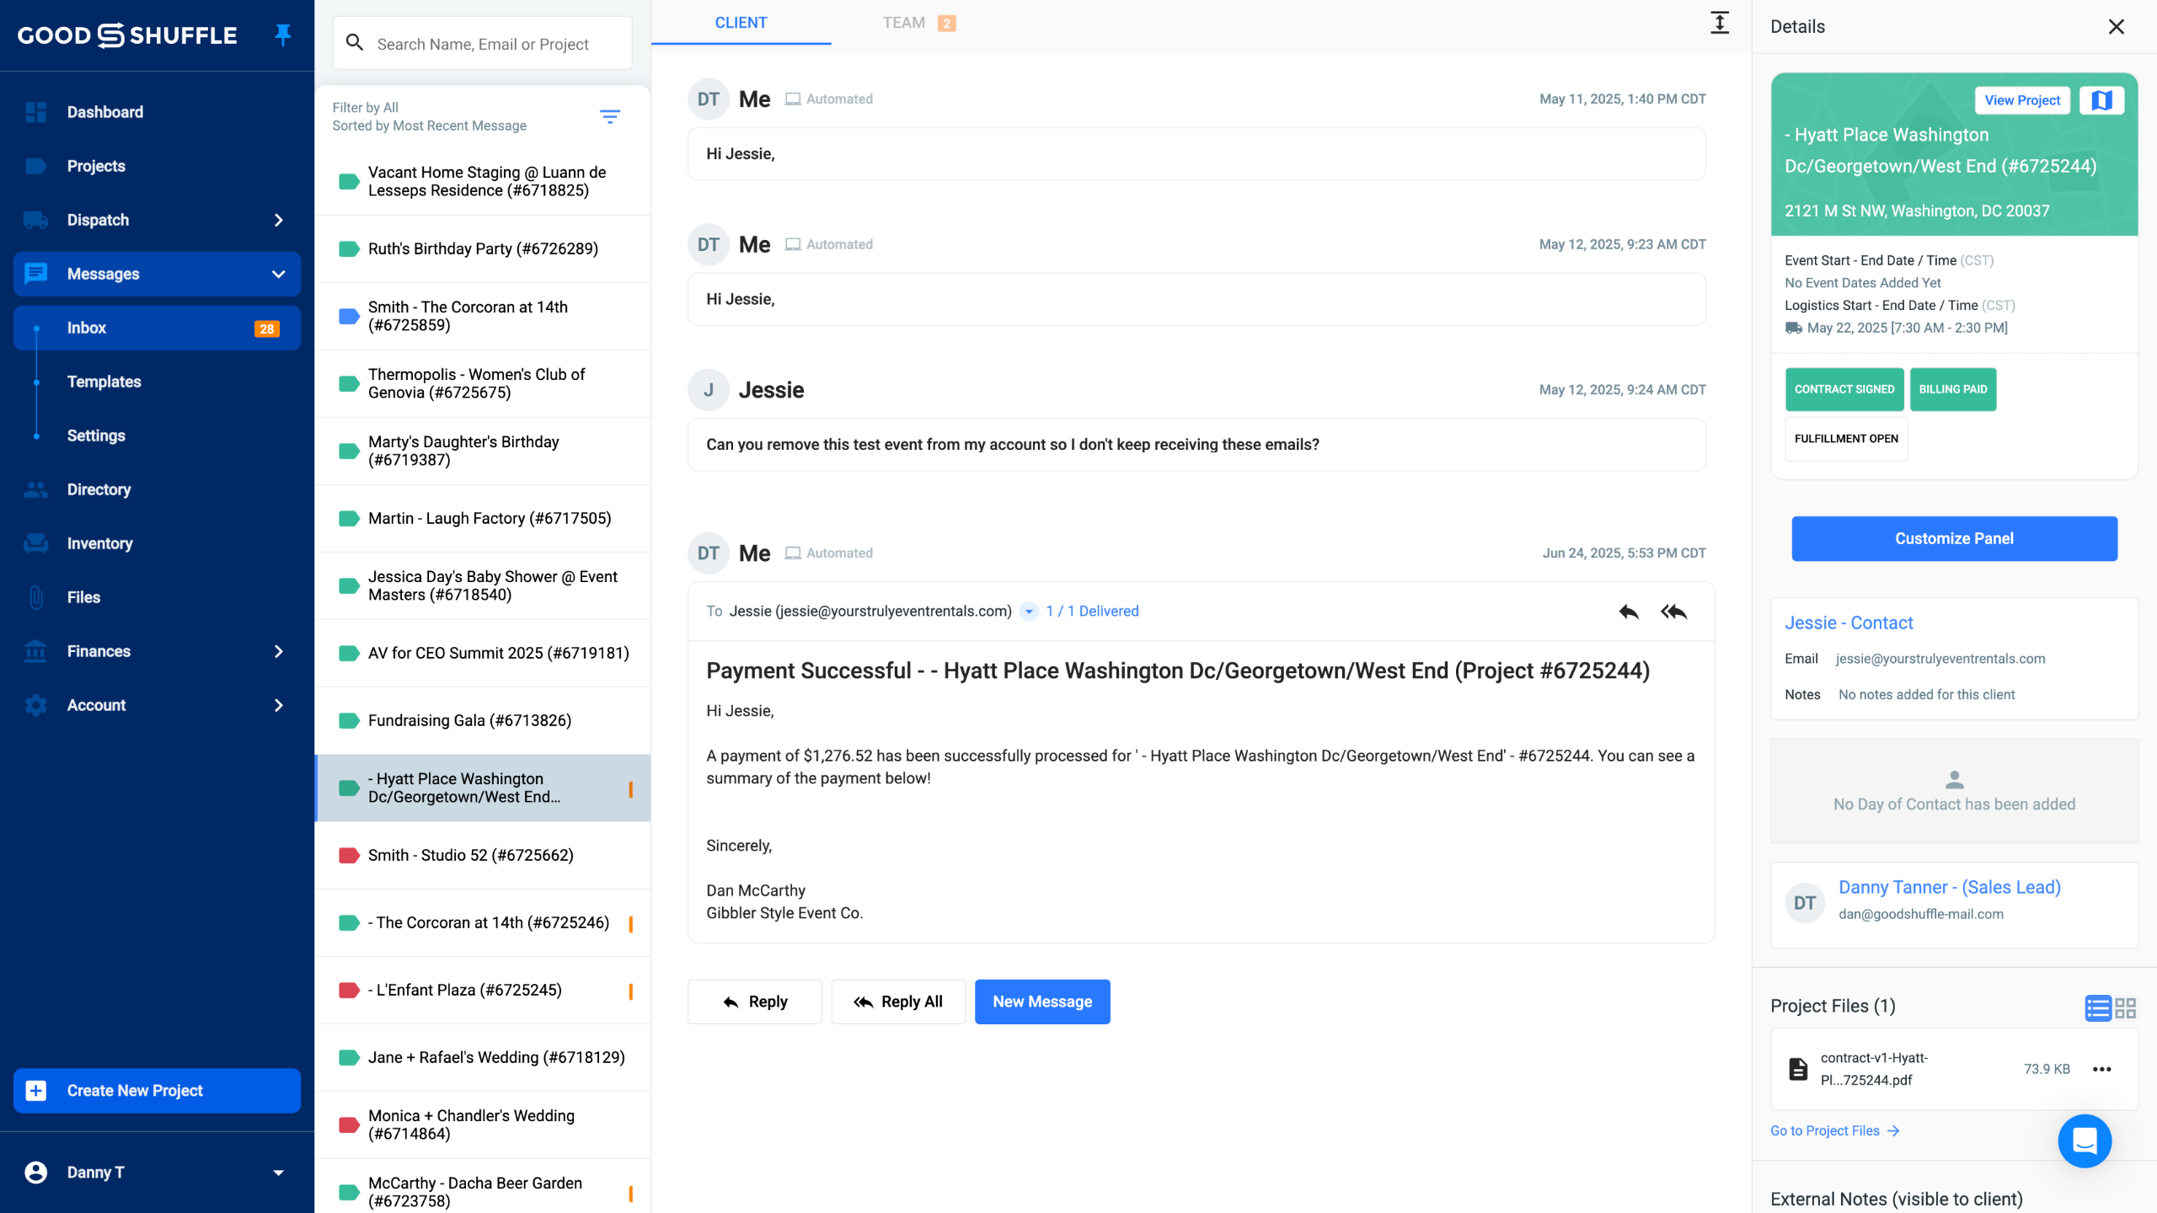
Task: Switch project files to list view
Action: pos(2097,1007)
